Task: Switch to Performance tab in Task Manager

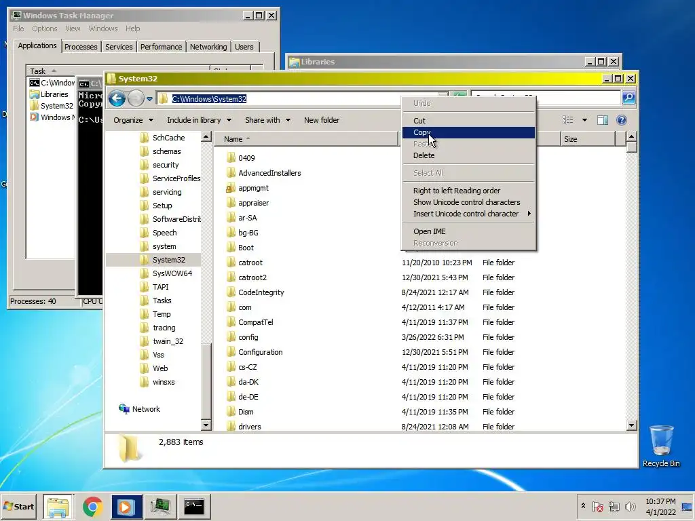Action: [162, 47]
